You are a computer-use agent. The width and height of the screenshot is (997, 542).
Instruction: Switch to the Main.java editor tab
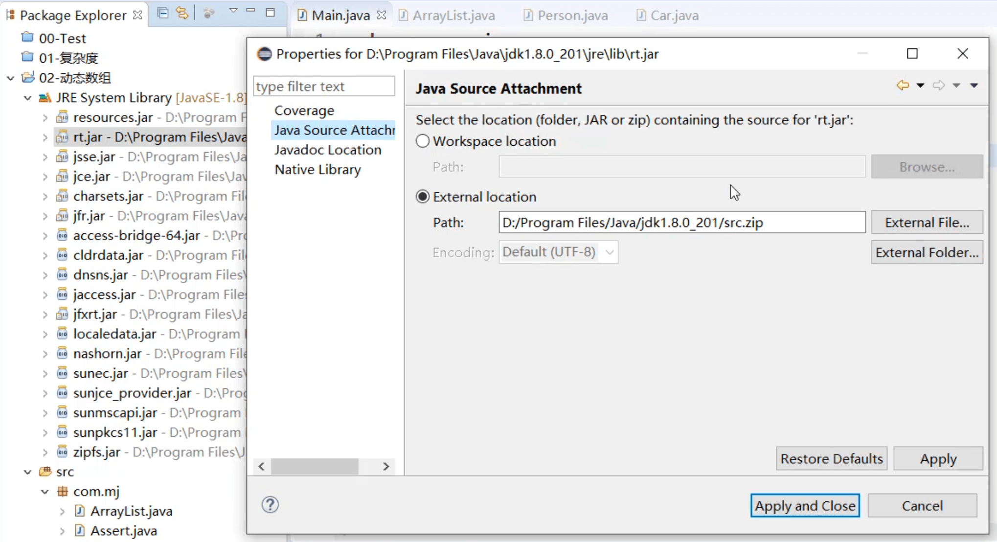(x=340, y=15)
